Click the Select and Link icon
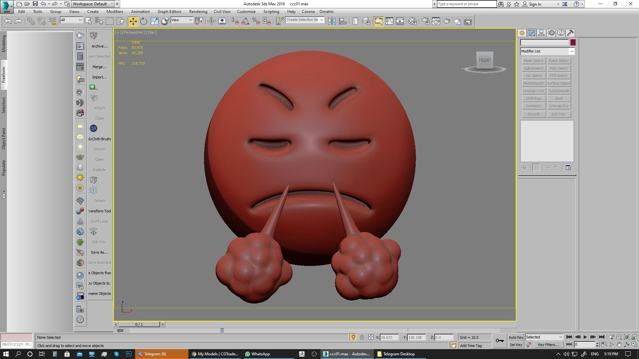The width and height of the screenshot is (639, 359). [31, 21]
